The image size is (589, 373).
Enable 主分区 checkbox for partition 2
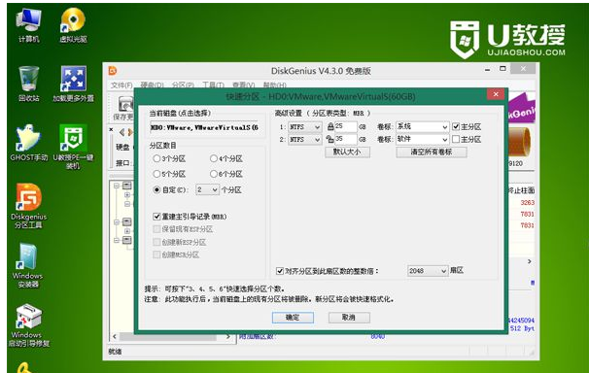pyautogui.click(x=456, y=139)
